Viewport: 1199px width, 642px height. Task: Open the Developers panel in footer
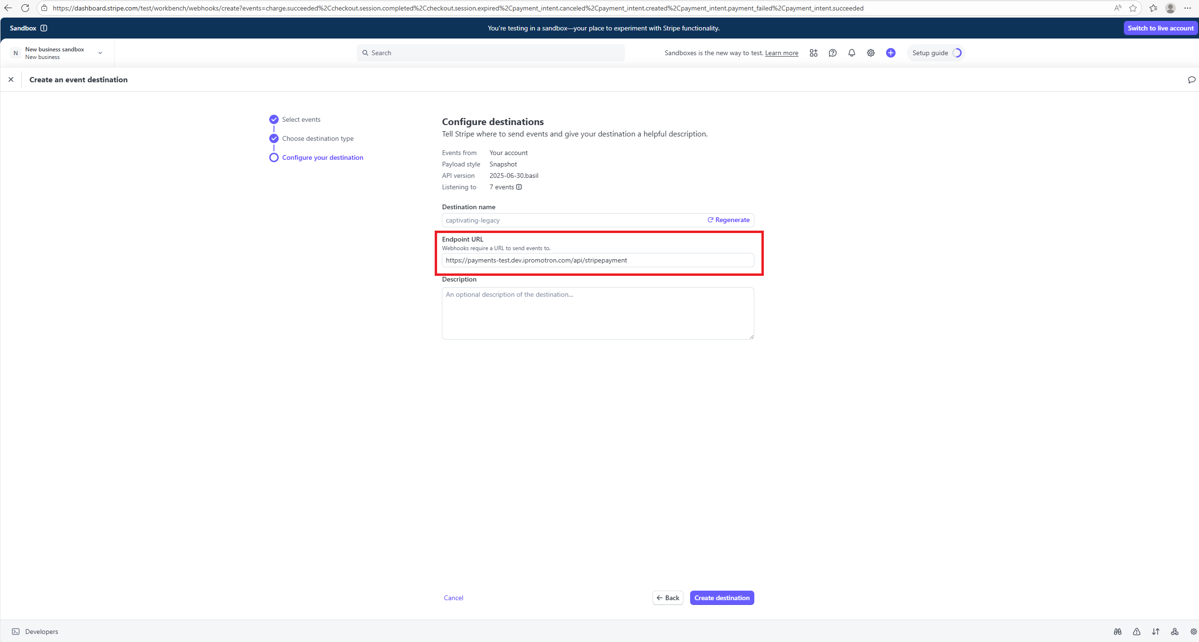35,632
